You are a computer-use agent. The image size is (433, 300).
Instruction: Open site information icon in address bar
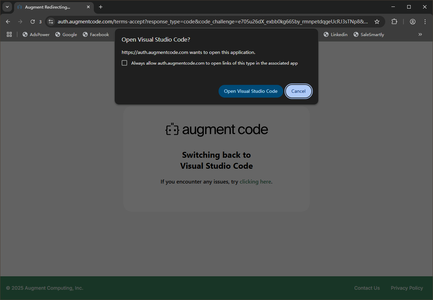point(51,22)
